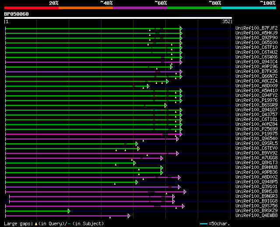Screen dimensions: 280x227
Task: Click the green ~80% identity legend segment
Action: click(x=194, y=8)
